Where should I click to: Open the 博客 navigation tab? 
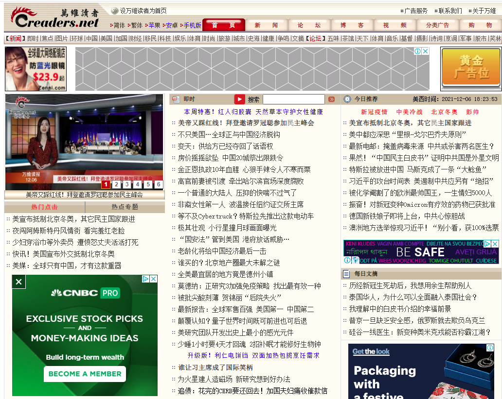352,25
